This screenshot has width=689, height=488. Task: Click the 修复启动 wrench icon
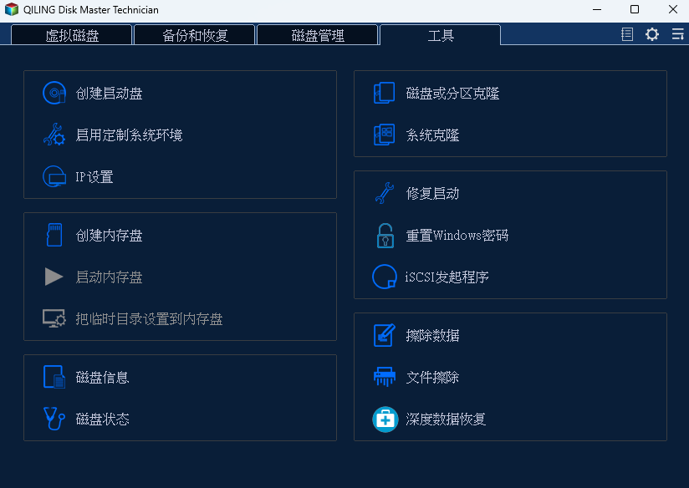tap(385, 193)
